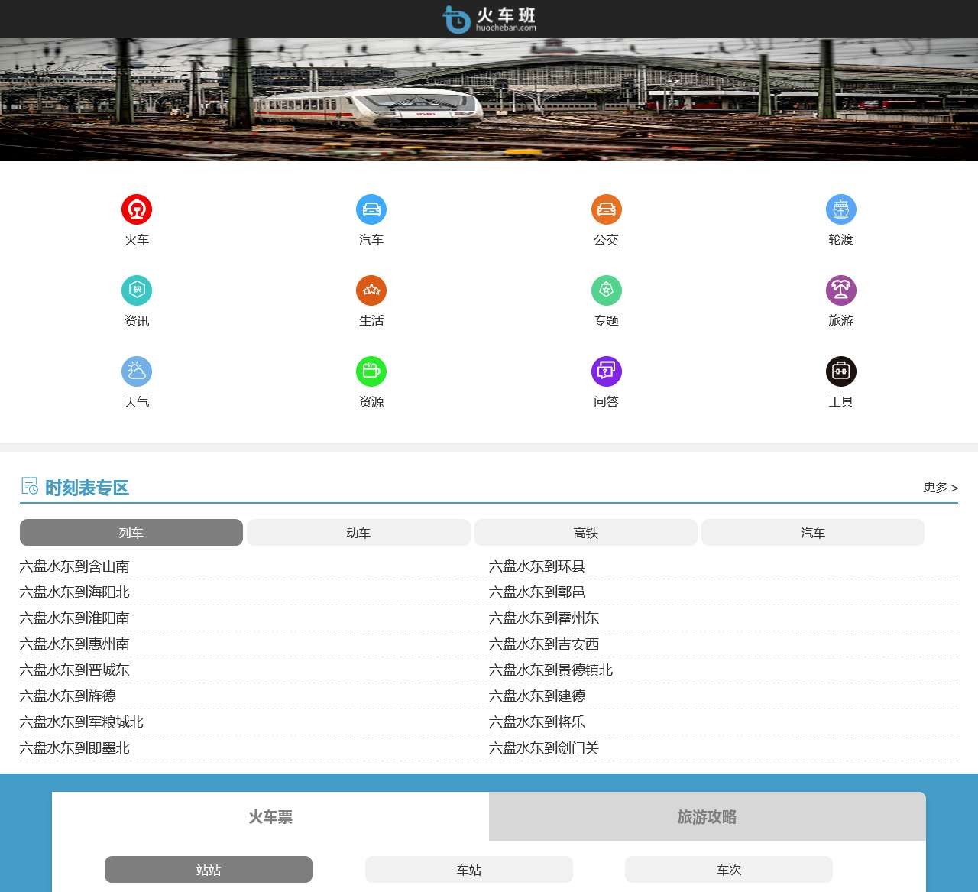The image size is (978, 892).
Task: Select the 旅游攻略 tab
Action: pos(707,817)
